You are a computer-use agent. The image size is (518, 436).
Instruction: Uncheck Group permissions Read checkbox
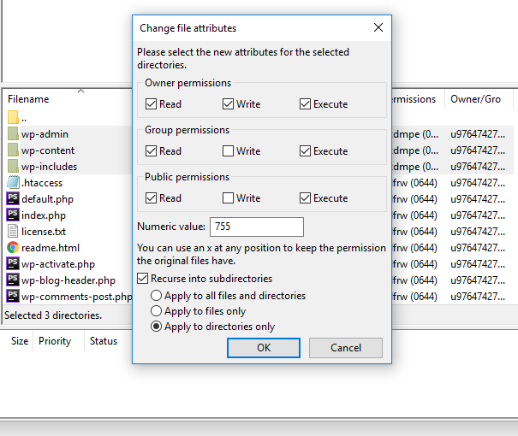coord(151,151)
